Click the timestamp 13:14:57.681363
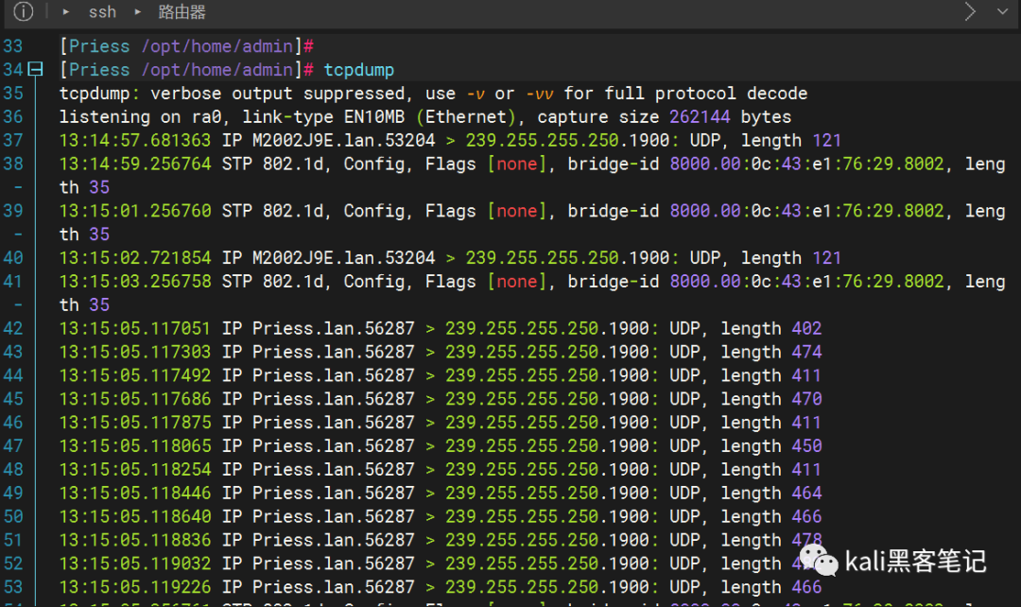This screenshot has height=607, width=1021. [135, 140]
